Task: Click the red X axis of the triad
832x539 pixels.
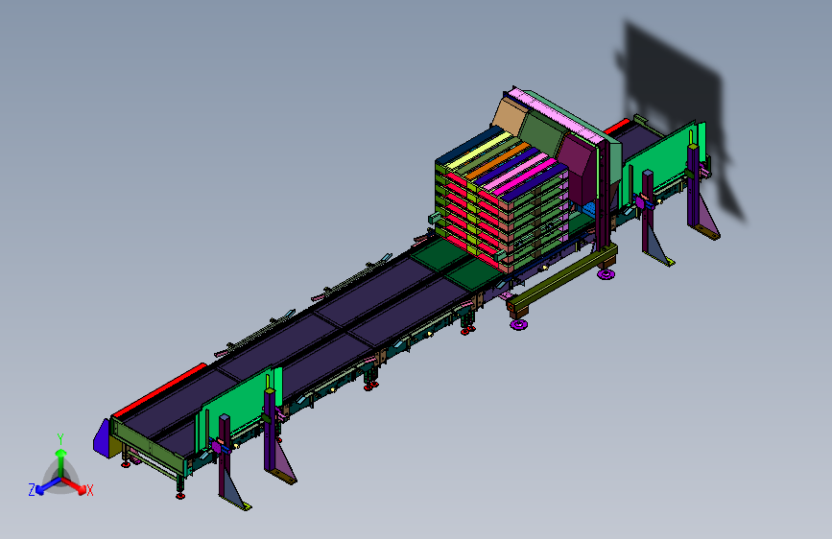Action: [x=76, y=485]
